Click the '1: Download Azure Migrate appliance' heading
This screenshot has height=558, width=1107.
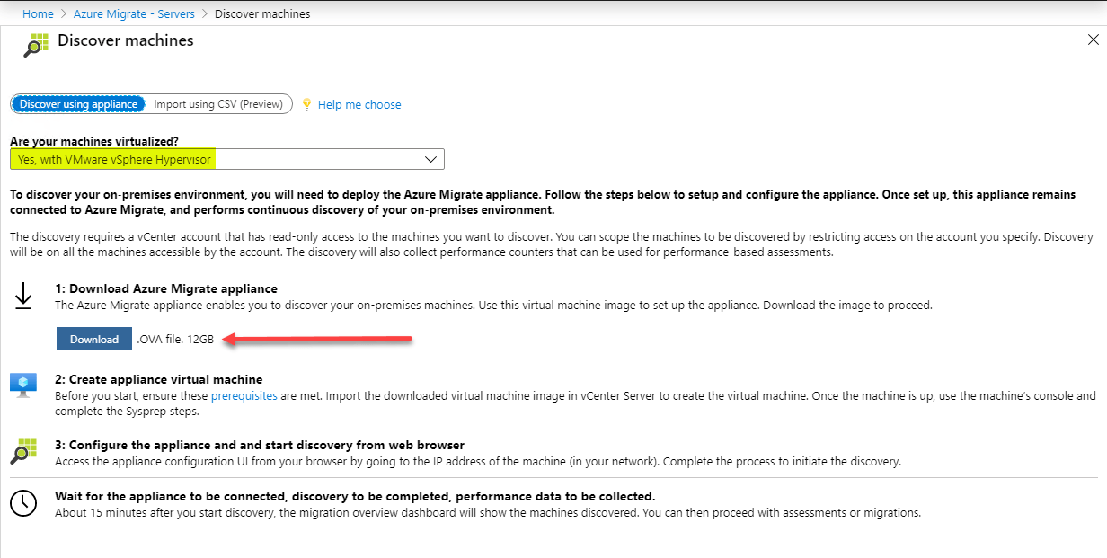166,289
